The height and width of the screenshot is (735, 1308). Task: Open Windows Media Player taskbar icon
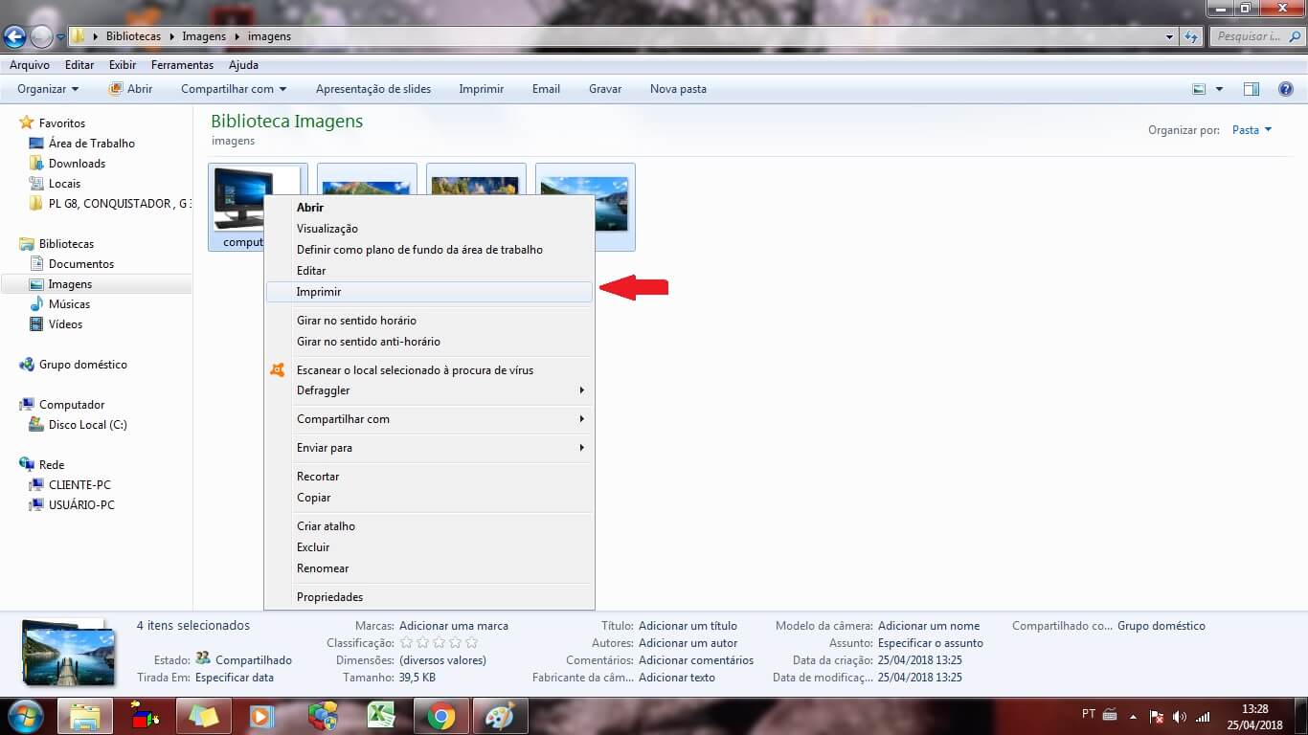click(261, 716)
